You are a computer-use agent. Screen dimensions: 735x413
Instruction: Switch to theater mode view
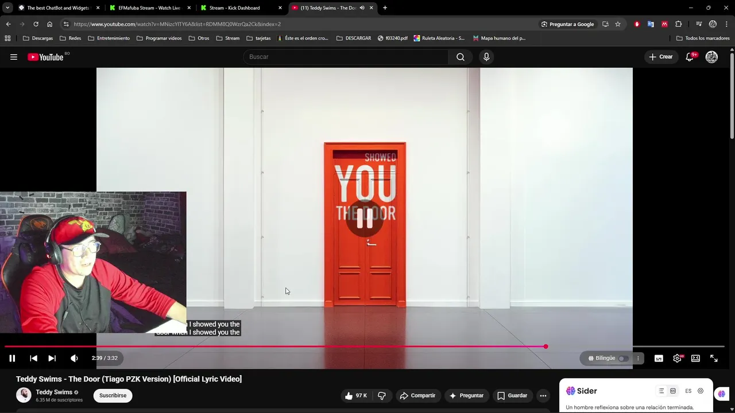695,358
